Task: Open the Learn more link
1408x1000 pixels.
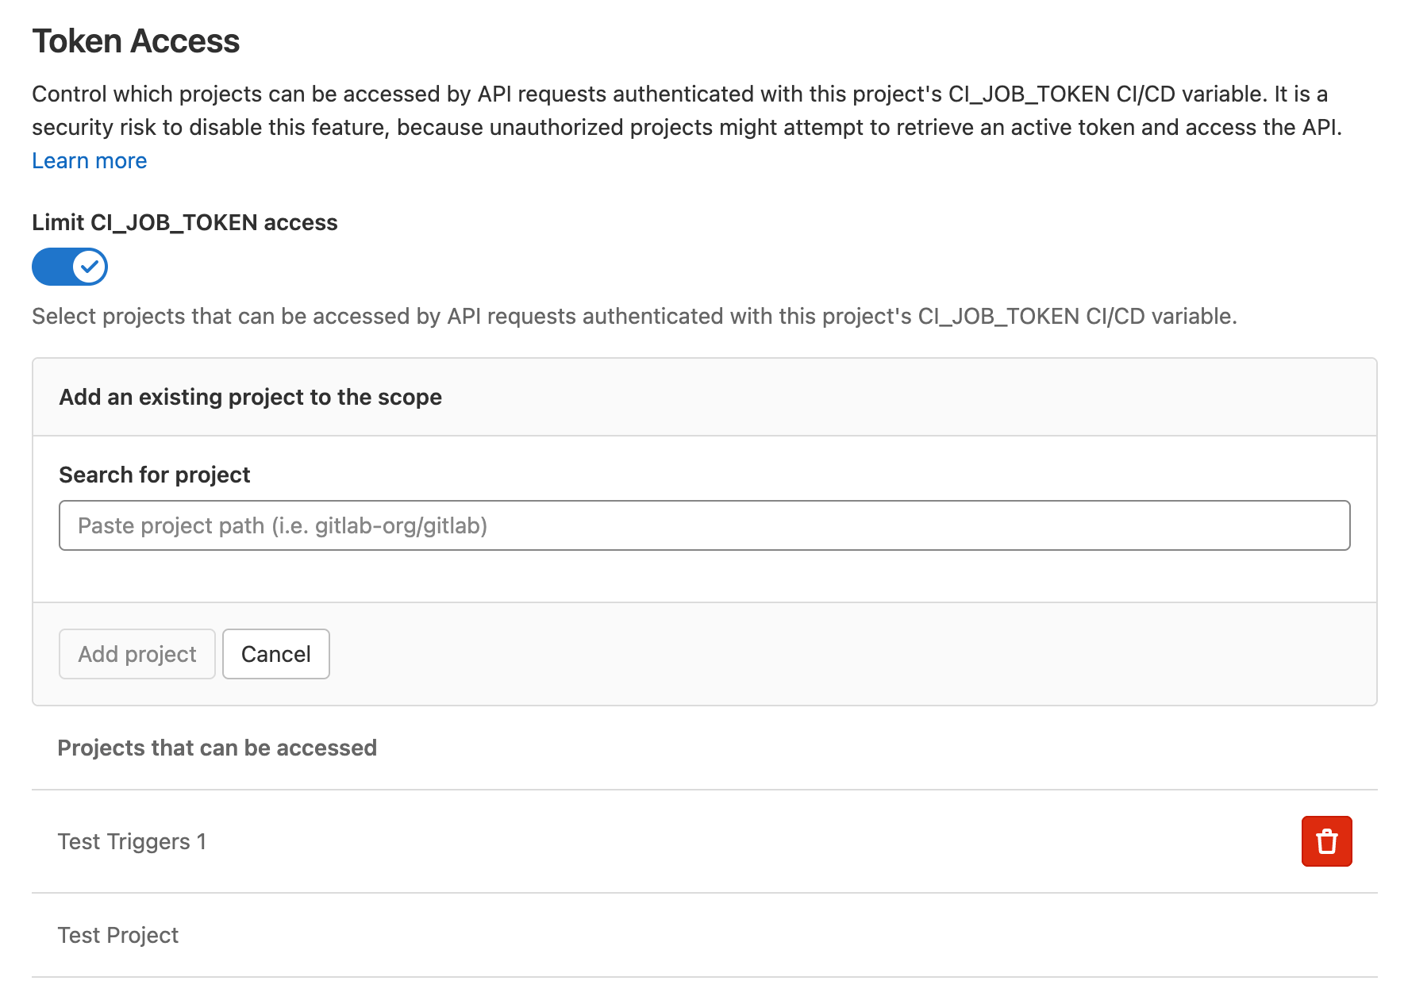Action: click(89, 160)
